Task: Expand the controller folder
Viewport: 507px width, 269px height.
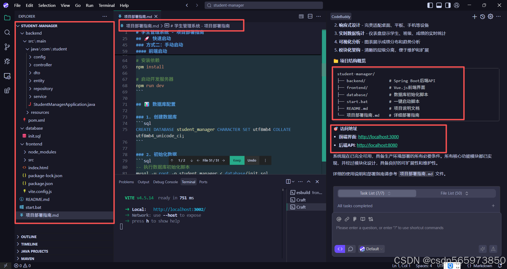Action: tap(30, 65)
